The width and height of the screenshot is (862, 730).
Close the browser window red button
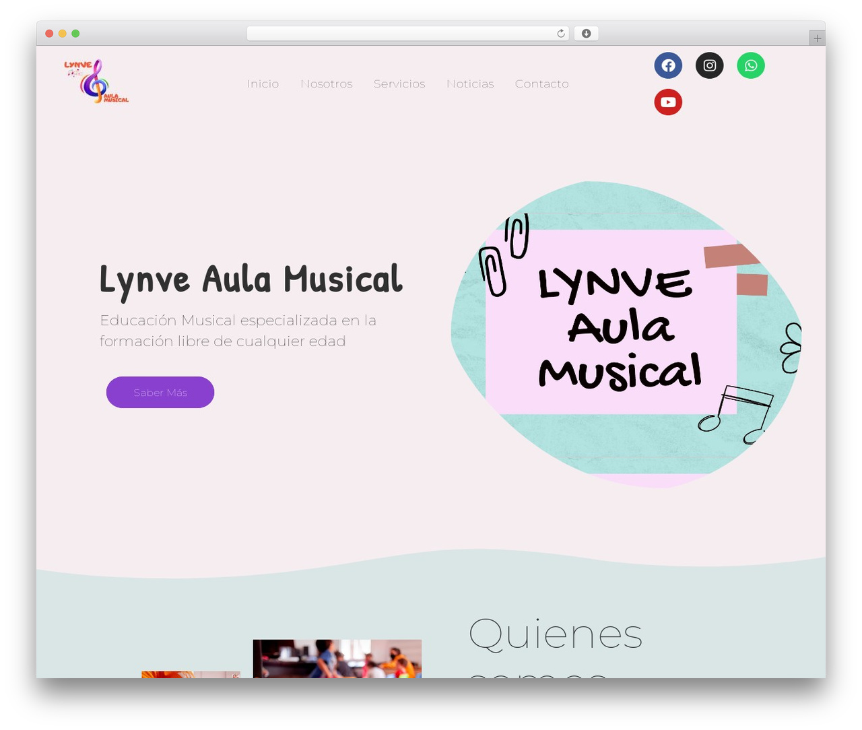coord(49,34)
